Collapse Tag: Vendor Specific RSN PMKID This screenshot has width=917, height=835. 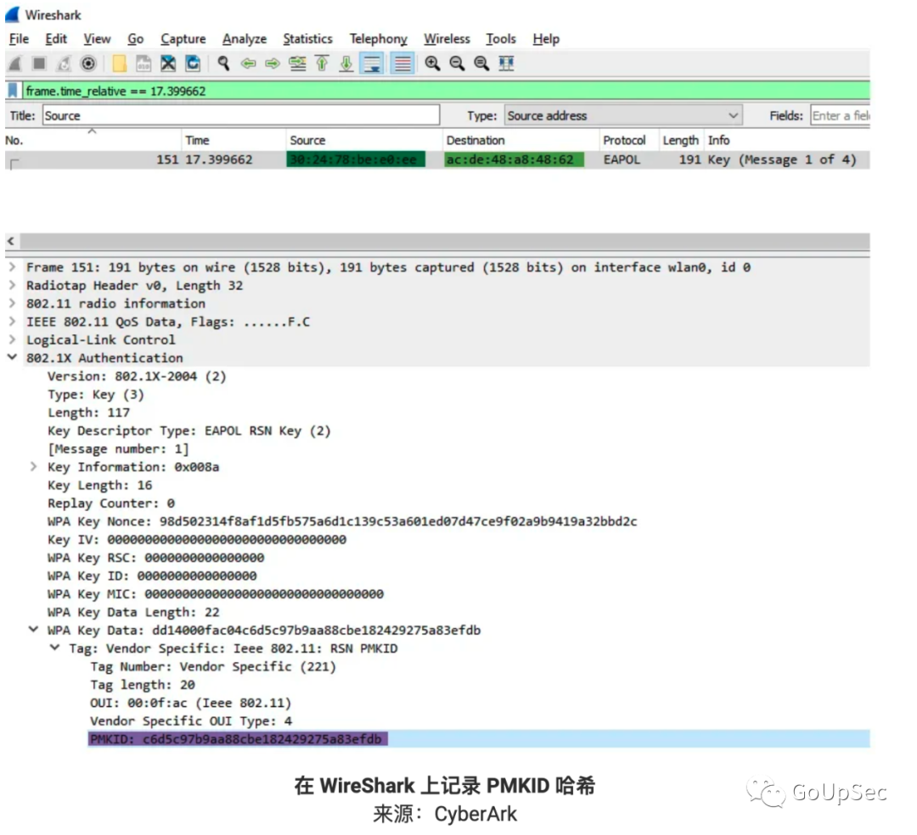pyautogui.click(x=54, y=647)
